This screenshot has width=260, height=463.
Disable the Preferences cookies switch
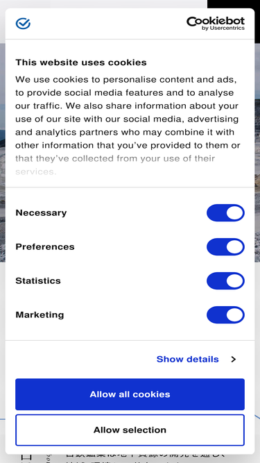[x=225, y=247]
